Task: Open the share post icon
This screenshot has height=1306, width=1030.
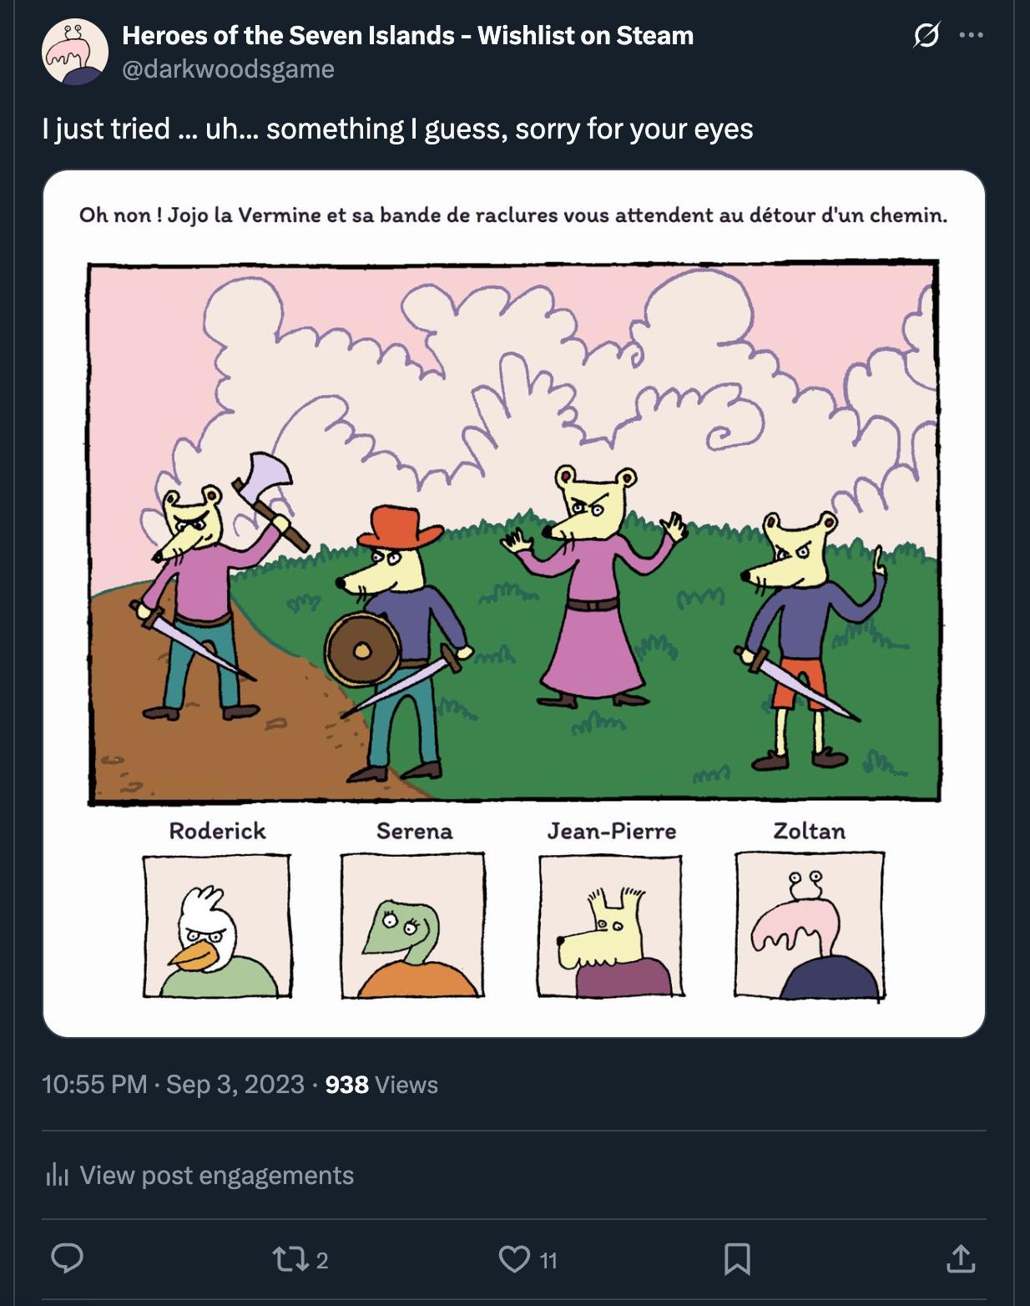Action: click(961, 1259)
